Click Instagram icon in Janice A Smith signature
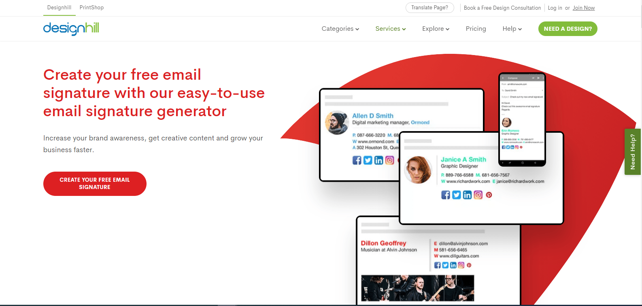The width and height of the screenshot is (642, 306). click(x=478, y=195)
